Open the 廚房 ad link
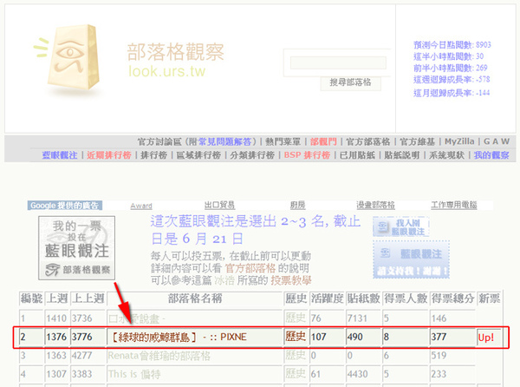The width and height of the screenshot is (520, 387). (297, 205)
